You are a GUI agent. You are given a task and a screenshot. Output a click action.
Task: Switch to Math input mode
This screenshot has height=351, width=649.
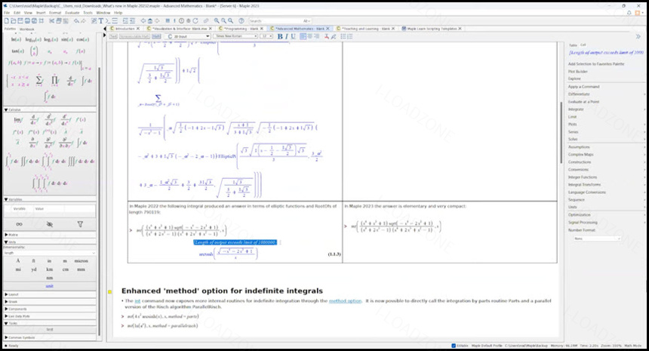156,36
